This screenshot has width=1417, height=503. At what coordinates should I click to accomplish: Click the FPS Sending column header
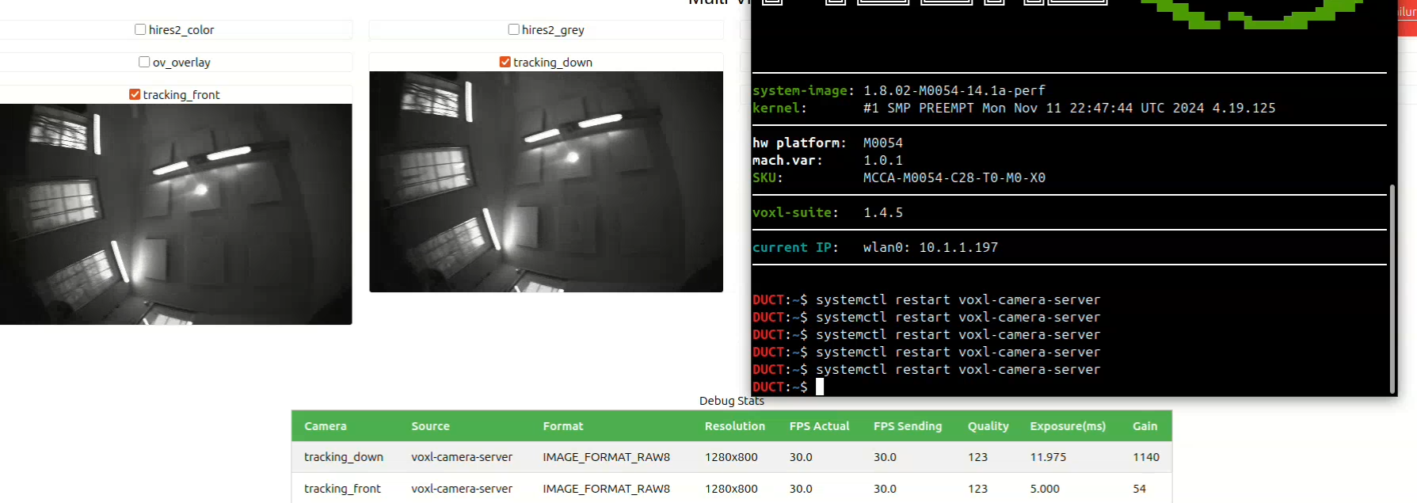(x=908, y=426)
